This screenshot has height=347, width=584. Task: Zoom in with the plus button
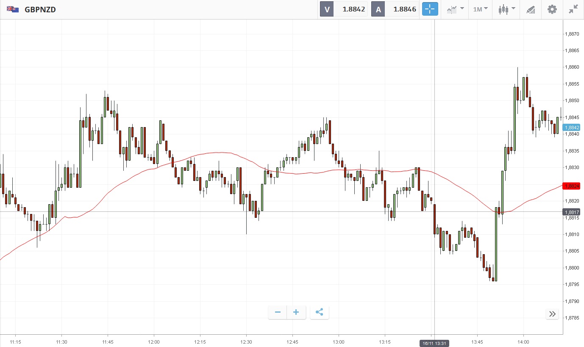296,313
